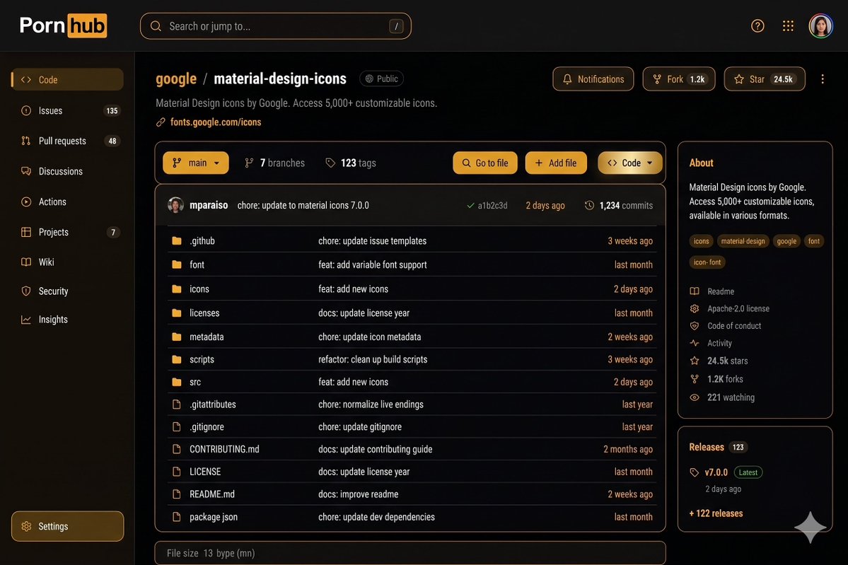Screen dimensions: 848x565
Task: Open the Apache-2.0 license link
Action: point(738,309)
